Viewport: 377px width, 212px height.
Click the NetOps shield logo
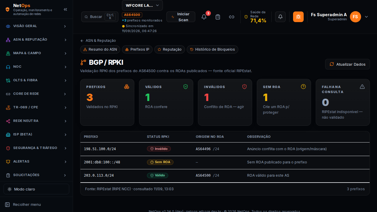(8, 9)
